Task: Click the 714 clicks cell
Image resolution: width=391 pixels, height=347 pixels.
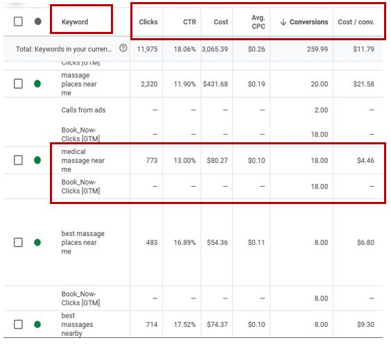Action: click(x=152, y=325)
